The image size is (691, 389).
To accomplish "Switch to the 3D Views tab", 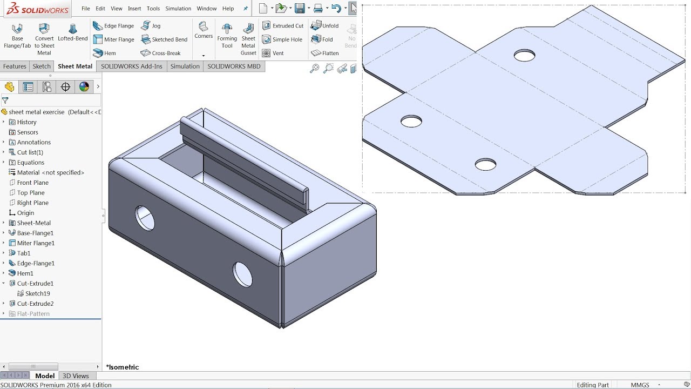I will coord(76,376).
